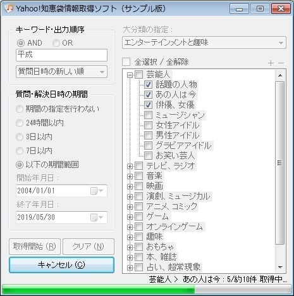Click the plus expand-all icon
The image size is (294, 296).
click(x=271, y=63)
